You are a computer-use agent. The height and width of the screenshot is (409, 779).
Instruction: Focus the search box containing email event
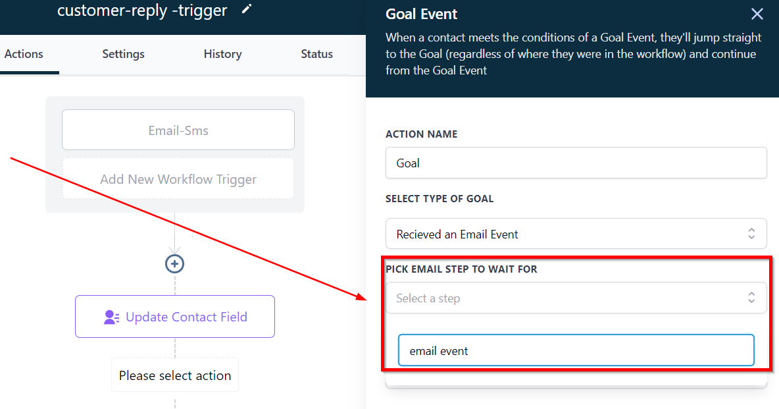tap(576, 350)
